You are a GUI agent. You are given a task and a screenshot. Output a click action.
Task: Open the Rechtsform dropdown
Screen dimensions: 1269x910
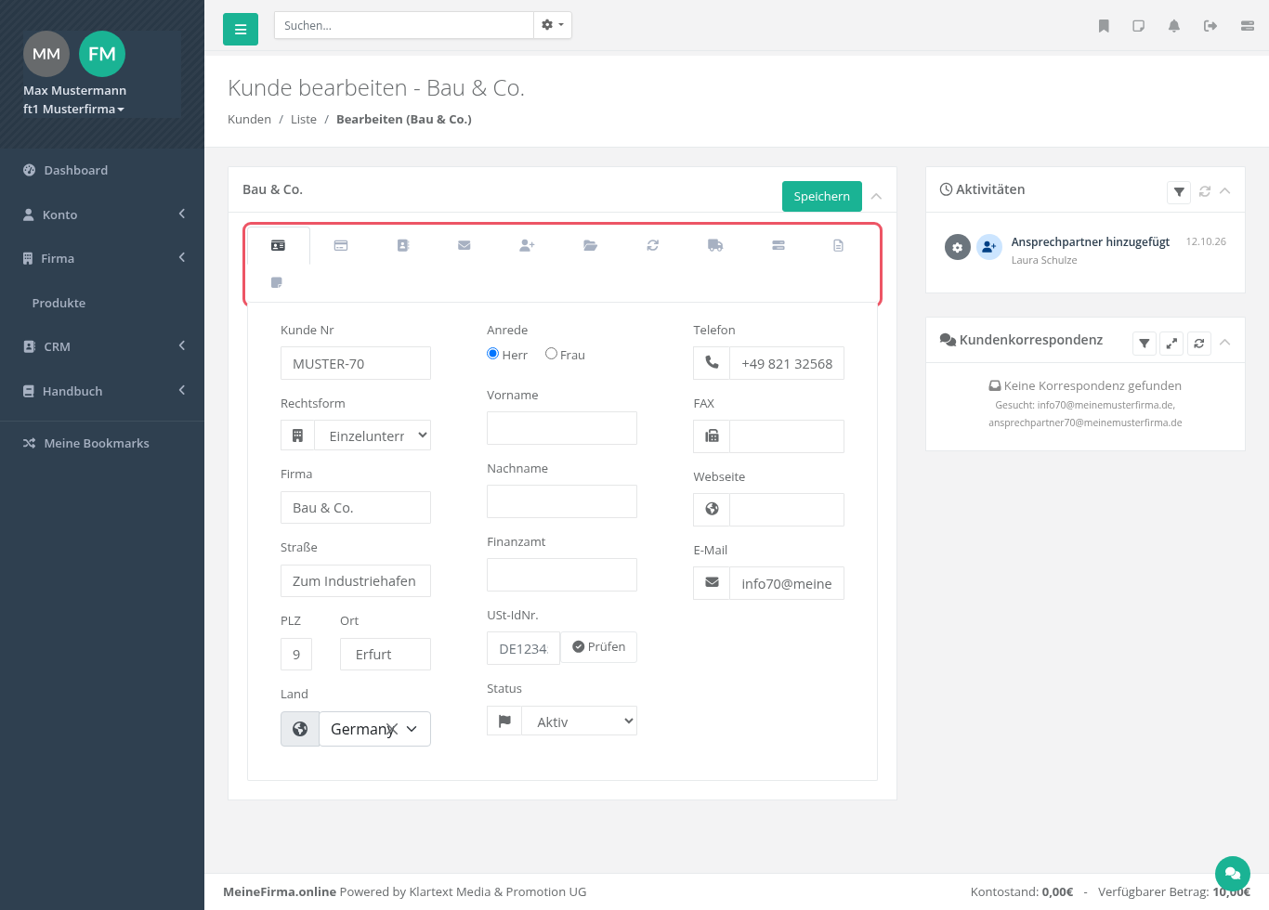pyautogui.click(x=373, y=435)
